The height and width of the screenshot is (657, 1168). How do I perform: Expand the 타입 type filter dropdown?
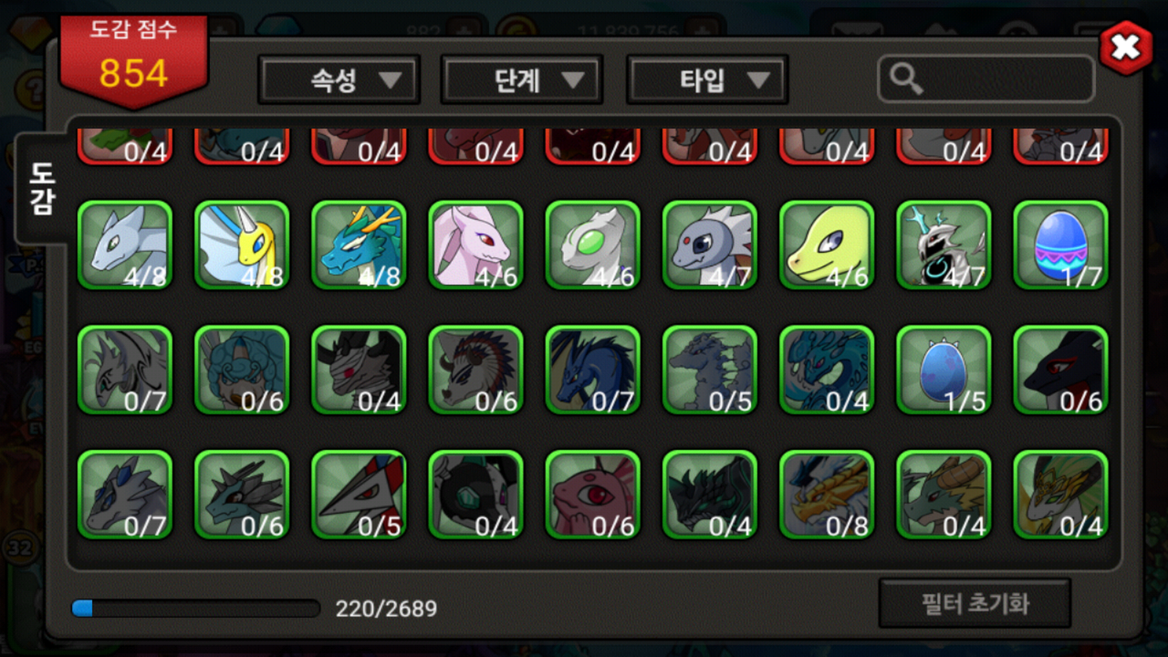click(707, 80)
